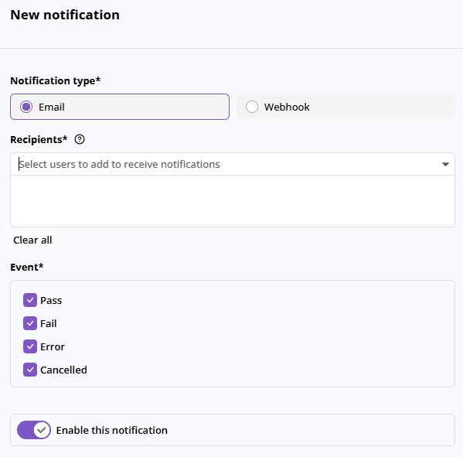Click the Event section label
Image resolution: width=463 pixels, height=457 pixels.
27,267
